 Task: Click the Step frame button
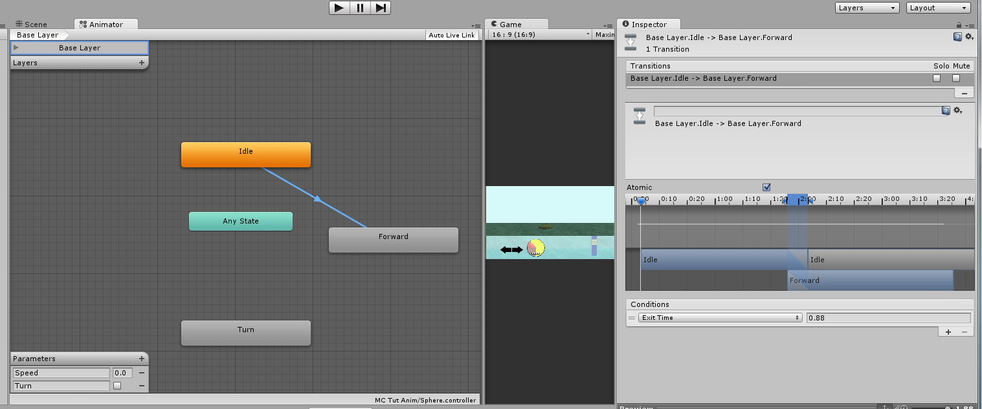click(x=381, y=8)
